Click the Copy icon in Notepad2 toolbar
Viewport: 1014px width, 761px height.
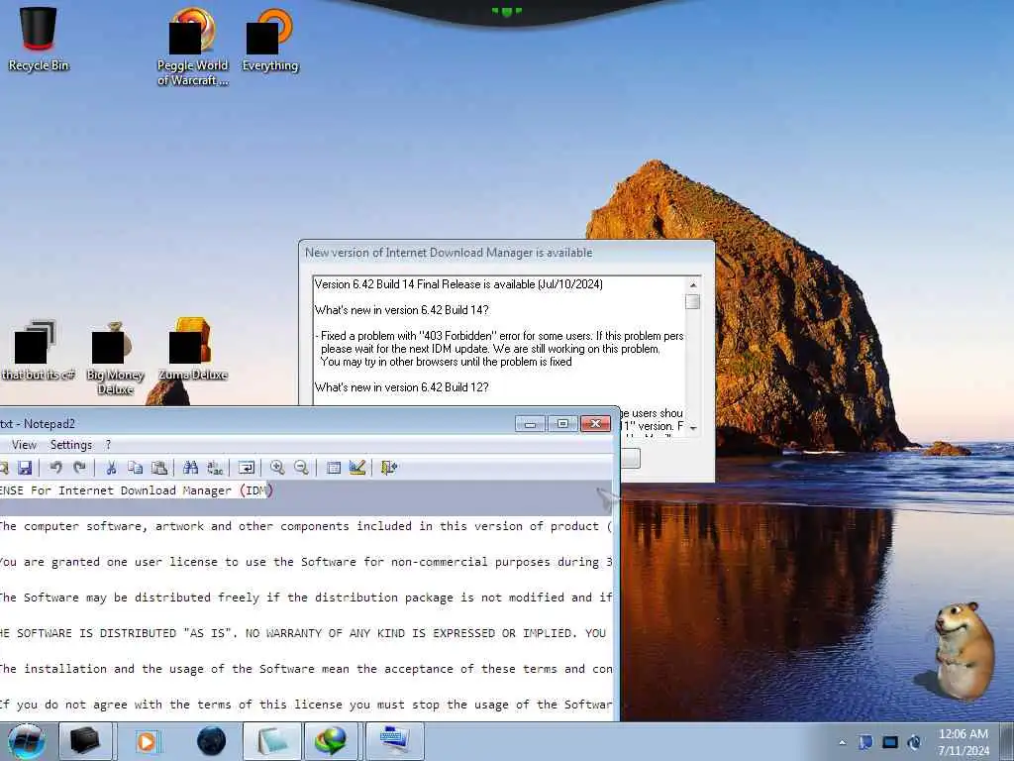tap(135, 468)
